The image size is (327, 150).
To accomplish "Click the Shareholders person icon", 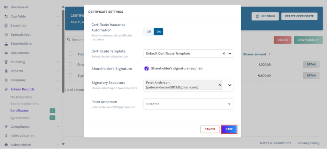I will pyautogui.click(x=6, y=44).
